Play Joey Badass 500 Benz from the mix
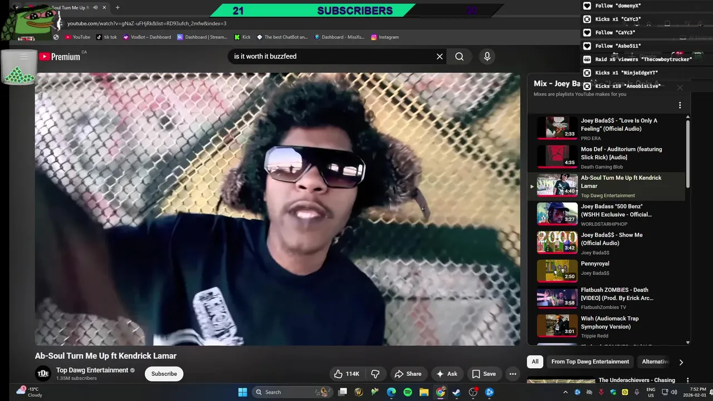 pyautogui.click(x=606, y=214)
